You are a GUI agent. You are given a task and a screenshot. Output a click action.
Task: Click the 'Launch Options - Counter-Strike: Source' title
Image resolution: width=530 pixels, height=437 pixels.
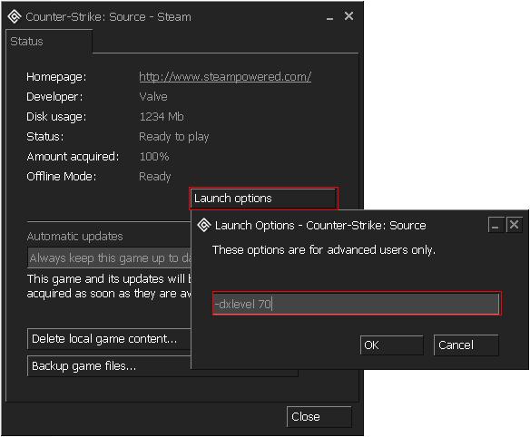tap(320, 225)
